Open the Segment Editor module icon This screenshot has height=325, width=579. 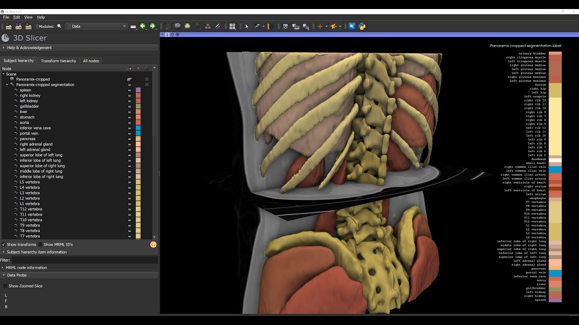(x=218, y=26)
